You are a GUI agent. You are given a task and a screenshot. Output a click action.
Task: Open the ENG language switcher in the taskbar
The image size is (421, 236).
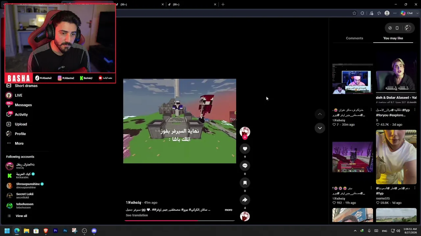point(384,231)
